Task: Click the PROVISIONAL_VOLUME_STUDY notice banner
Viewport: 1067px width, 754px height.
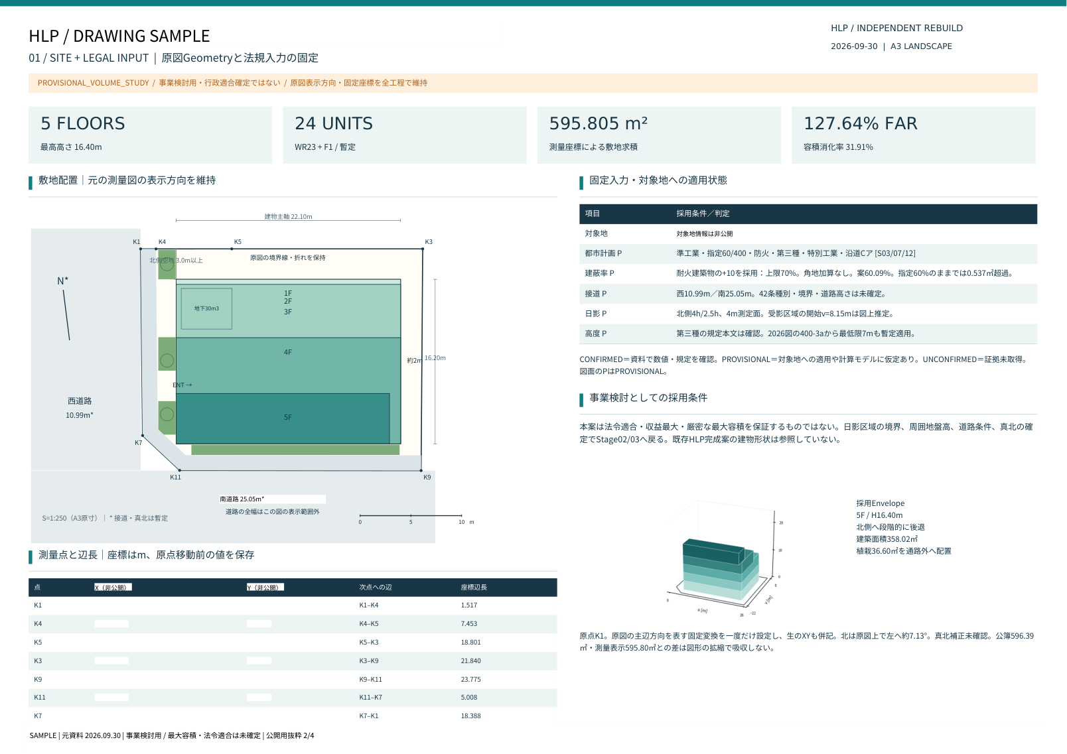Action: click(533, 83)
